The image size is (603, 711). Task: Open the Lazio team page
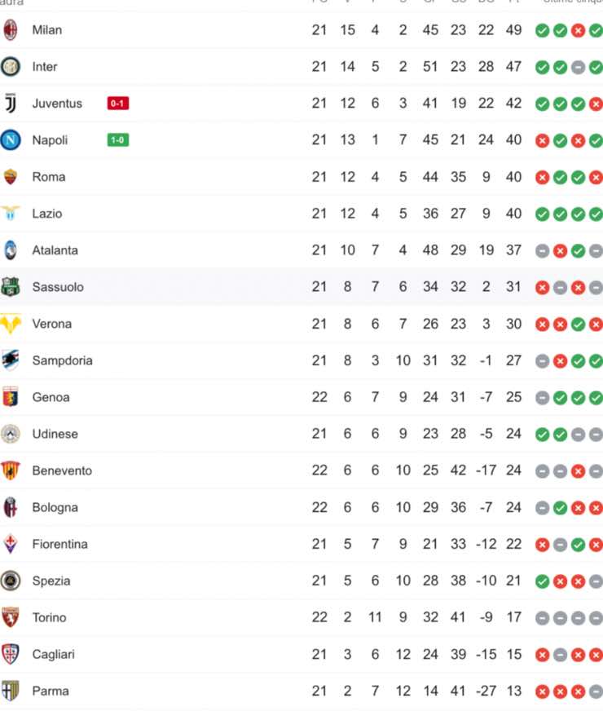click(47, 214)
